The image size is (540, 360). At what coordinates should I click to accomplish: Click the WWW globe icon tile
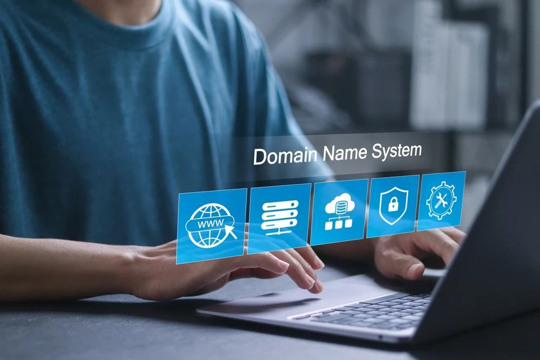coord(212,226)
